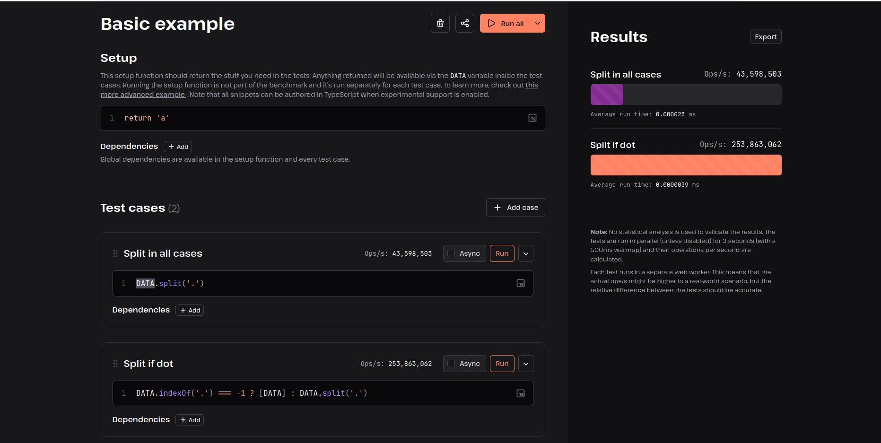Viewport: 881px width, 443px height.
Task: Open the share icon button
Action: pos(464,23)
